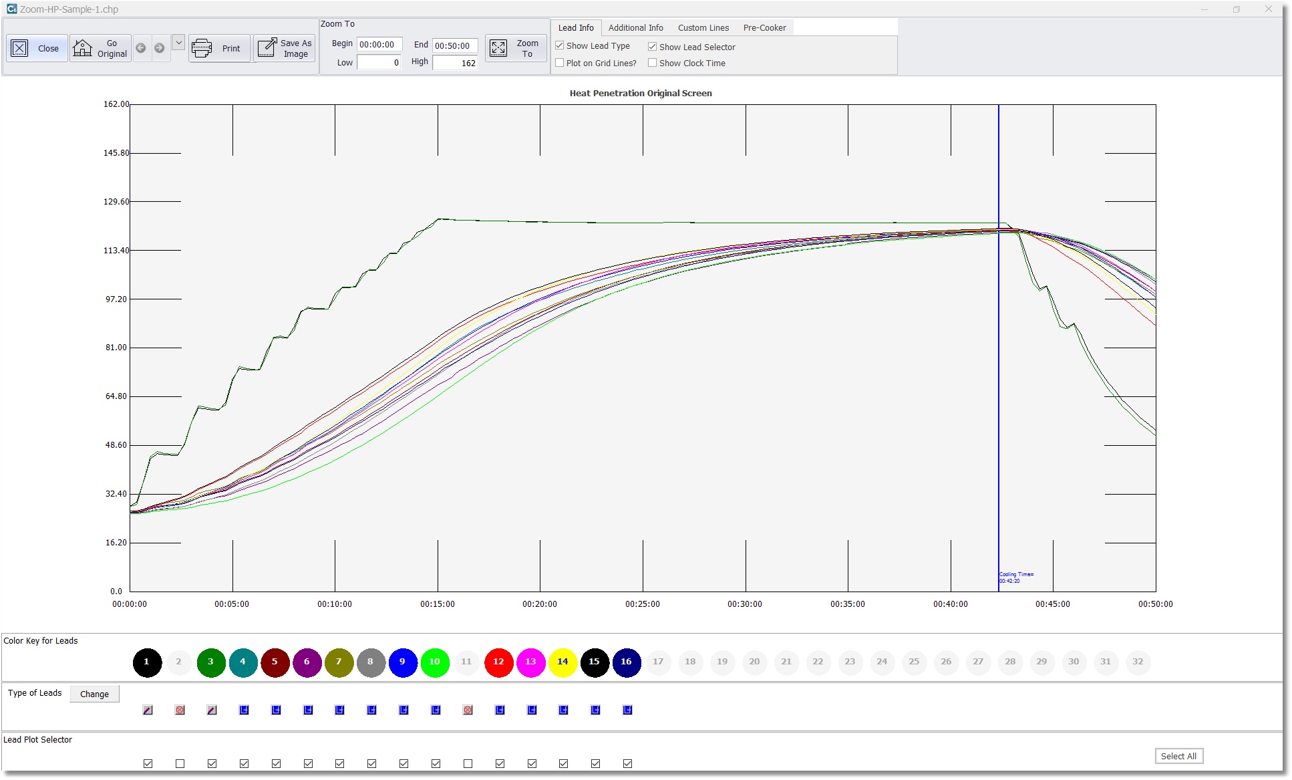Screen dimensions: 1292x780
Task: Click the blue Cooling Time marker line
Action: [999, 348]
